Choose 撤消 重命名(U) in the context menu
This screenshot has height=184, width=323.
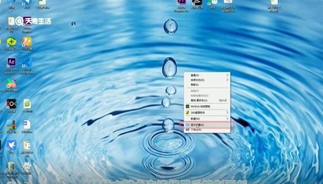click(x=207, y=100)
